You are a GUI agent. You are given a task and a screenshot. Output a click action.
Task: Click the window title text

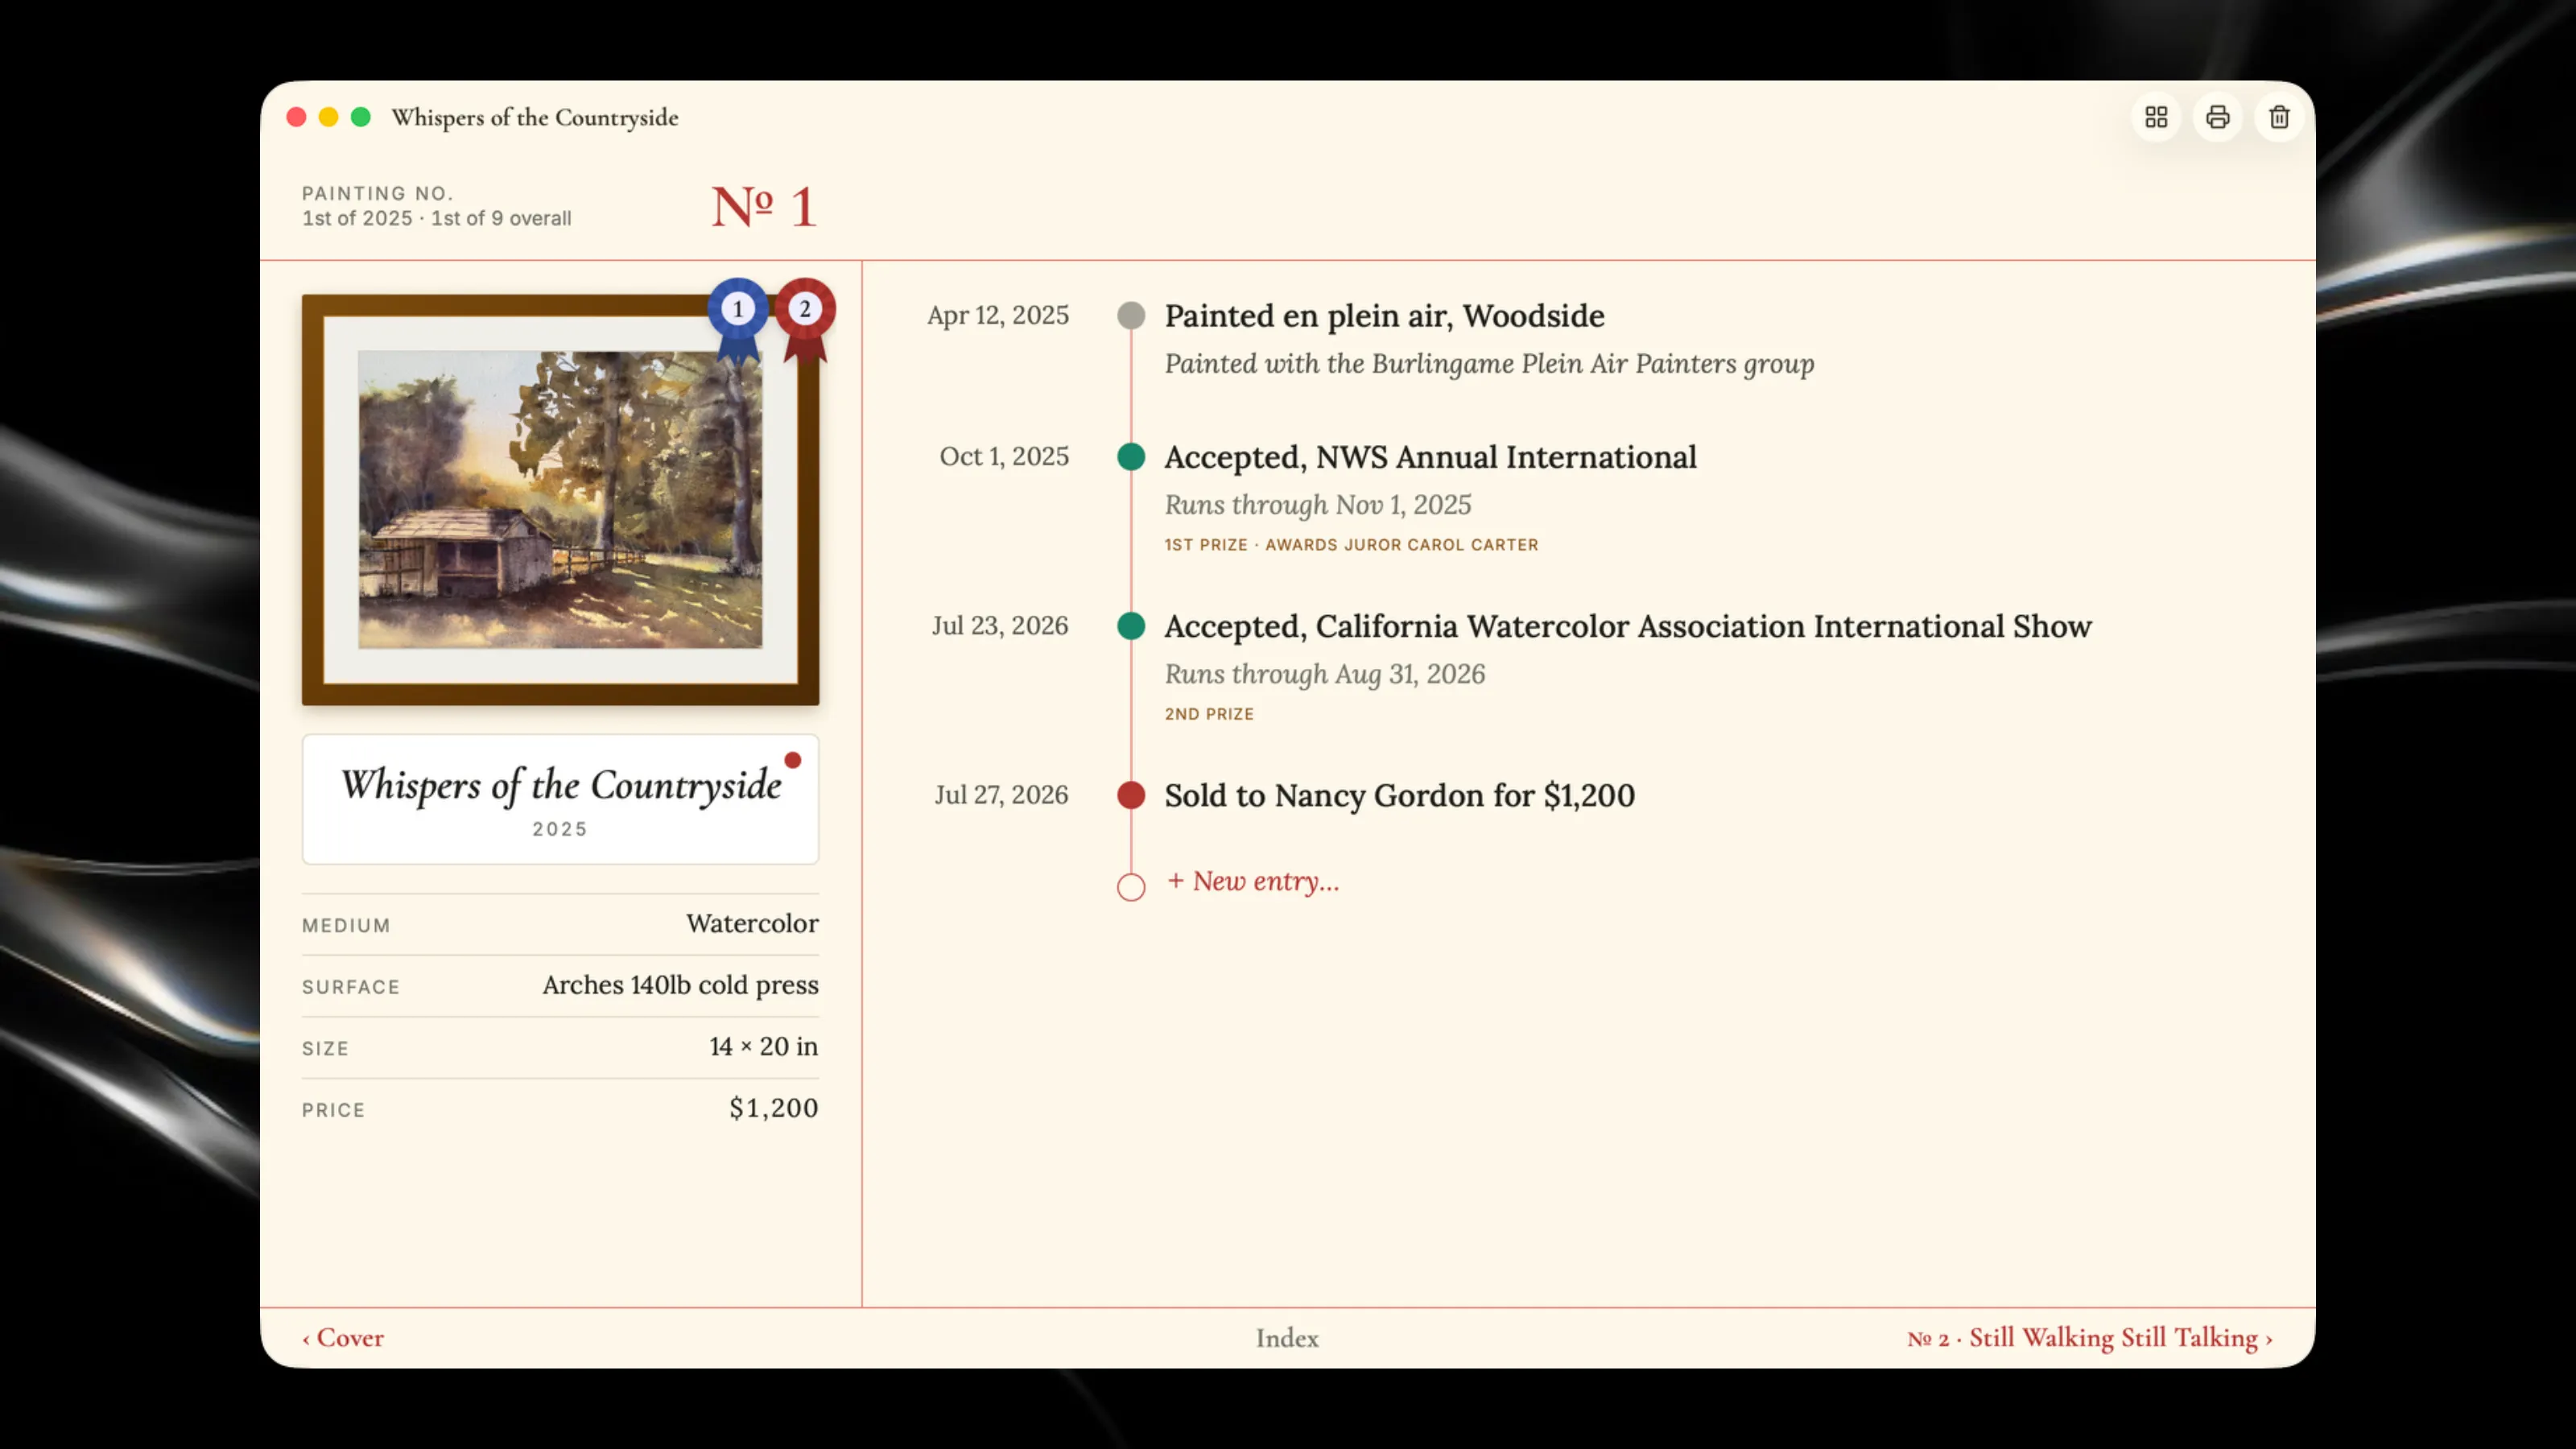(535, 117)
